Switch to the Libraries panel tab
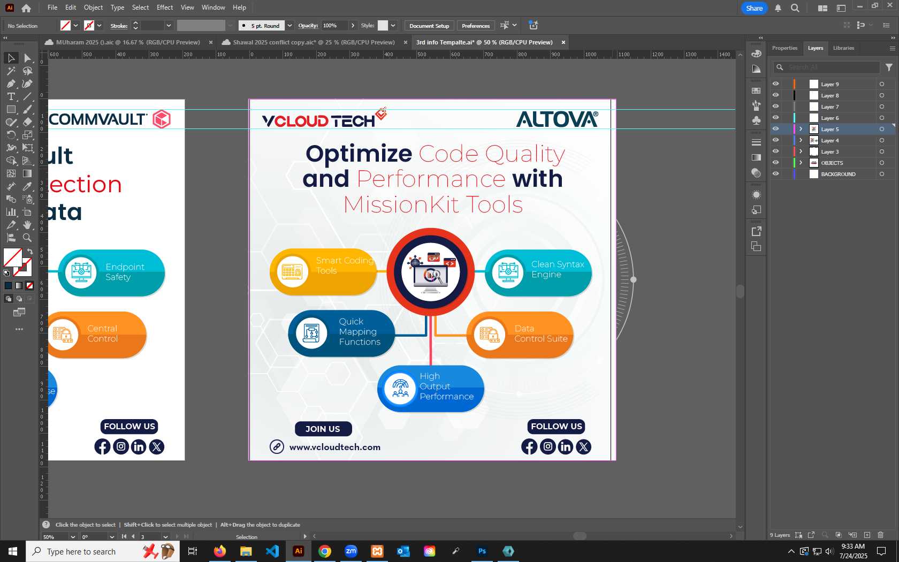Image resolution: width=899 pixels, height=562 pixels. (x=843, y=48)
